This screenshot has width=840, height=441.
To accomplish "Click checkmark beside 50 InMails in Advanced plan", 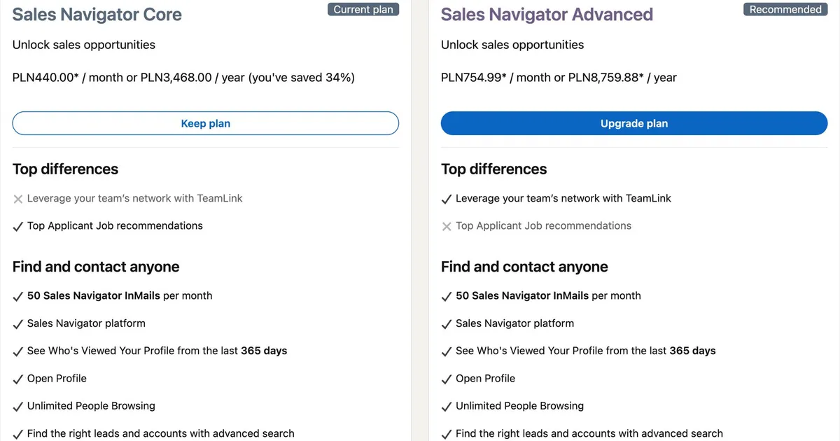I will click(447, 296).
